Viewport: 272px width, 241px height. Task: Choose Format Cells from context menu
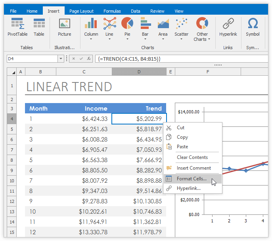tap(192, 179)
